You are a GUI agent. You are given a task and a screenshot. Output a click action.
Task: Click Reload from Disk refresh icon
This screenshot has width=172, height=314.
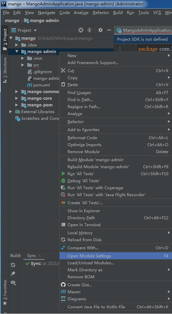pyautogui.click(x=63, y=240)
